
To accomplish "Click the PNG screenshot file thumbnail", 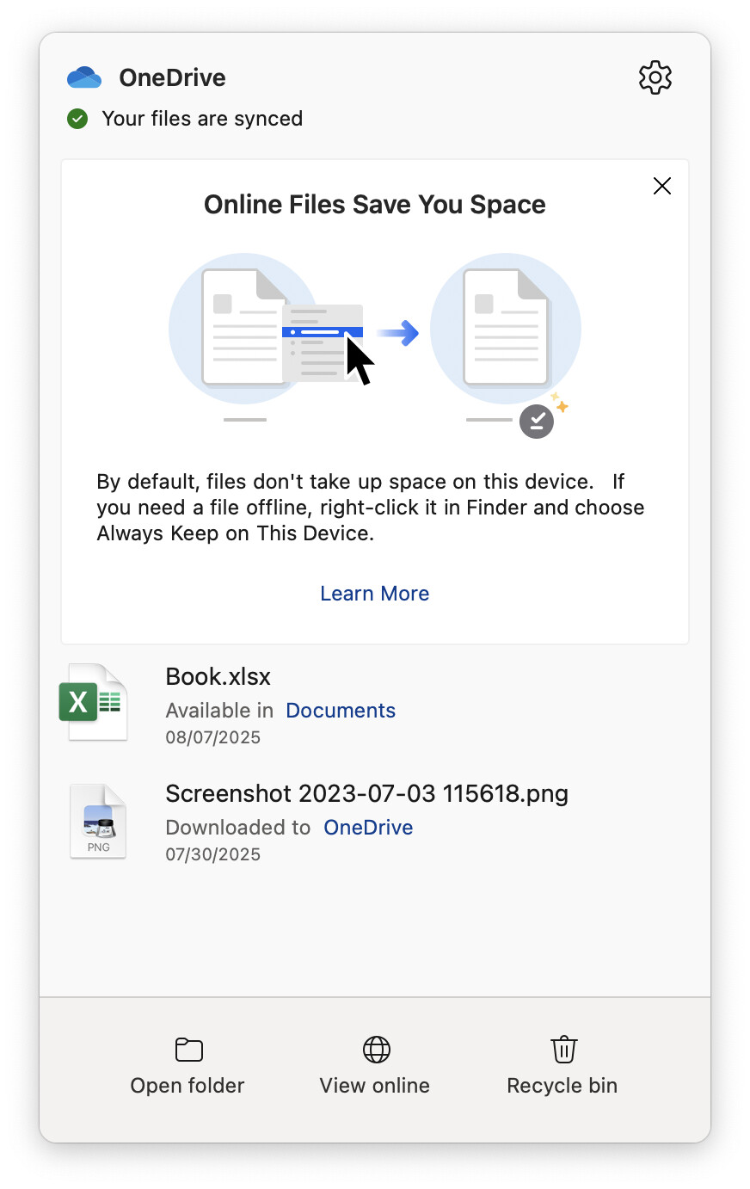I will [x=98, y=821].
